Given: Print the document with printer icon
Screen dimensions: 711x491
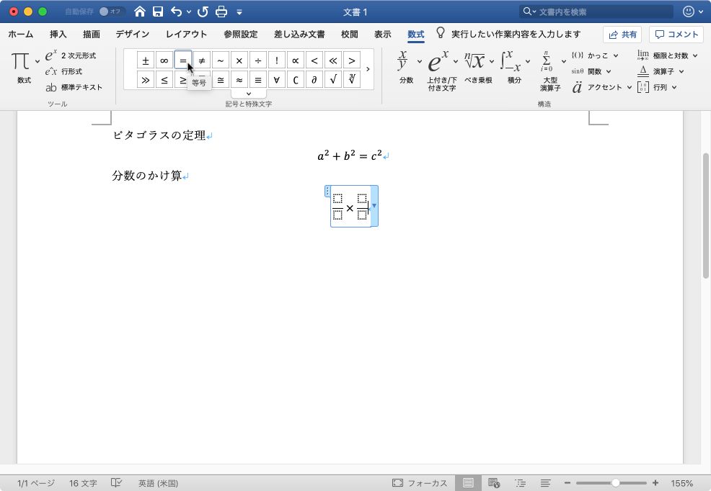Looking at the screenshot, I should tap(221, 12).
